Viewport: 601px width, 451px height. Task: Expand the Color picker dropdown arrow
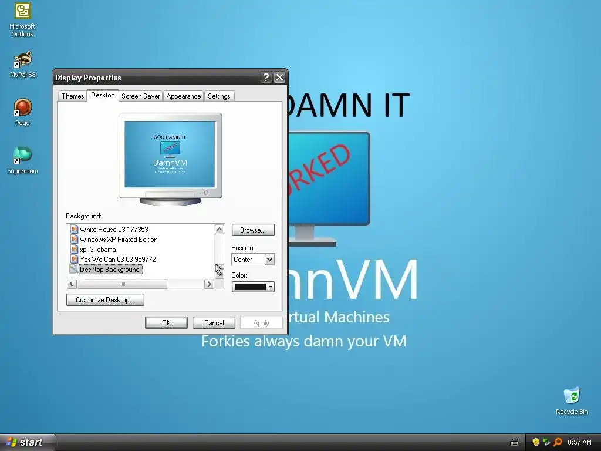[x=271, y=287]
